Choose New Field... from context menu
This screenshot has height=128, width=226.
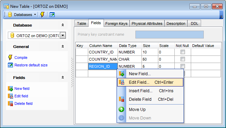tap(150, 74)
